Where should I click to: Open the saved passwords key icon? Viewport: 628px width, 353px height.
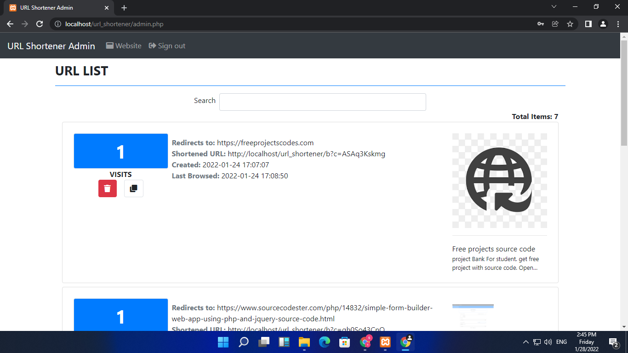540,23
